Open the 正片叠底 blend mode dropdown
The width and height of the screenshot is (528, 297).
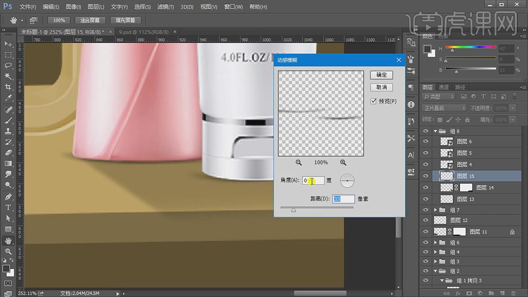coord(444,108)
